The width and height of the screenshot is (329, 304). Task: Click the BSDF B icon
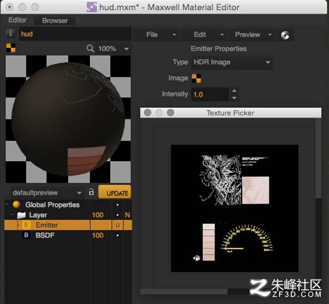26,235
